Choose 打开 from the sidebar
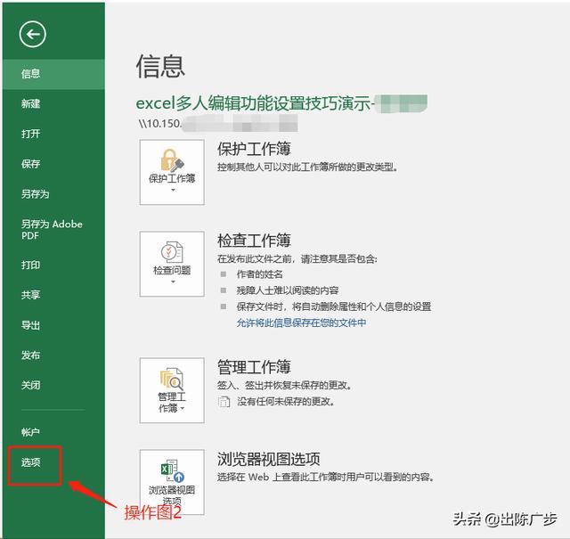Viewport: 570px width, 539px height. tap(30, 134)
